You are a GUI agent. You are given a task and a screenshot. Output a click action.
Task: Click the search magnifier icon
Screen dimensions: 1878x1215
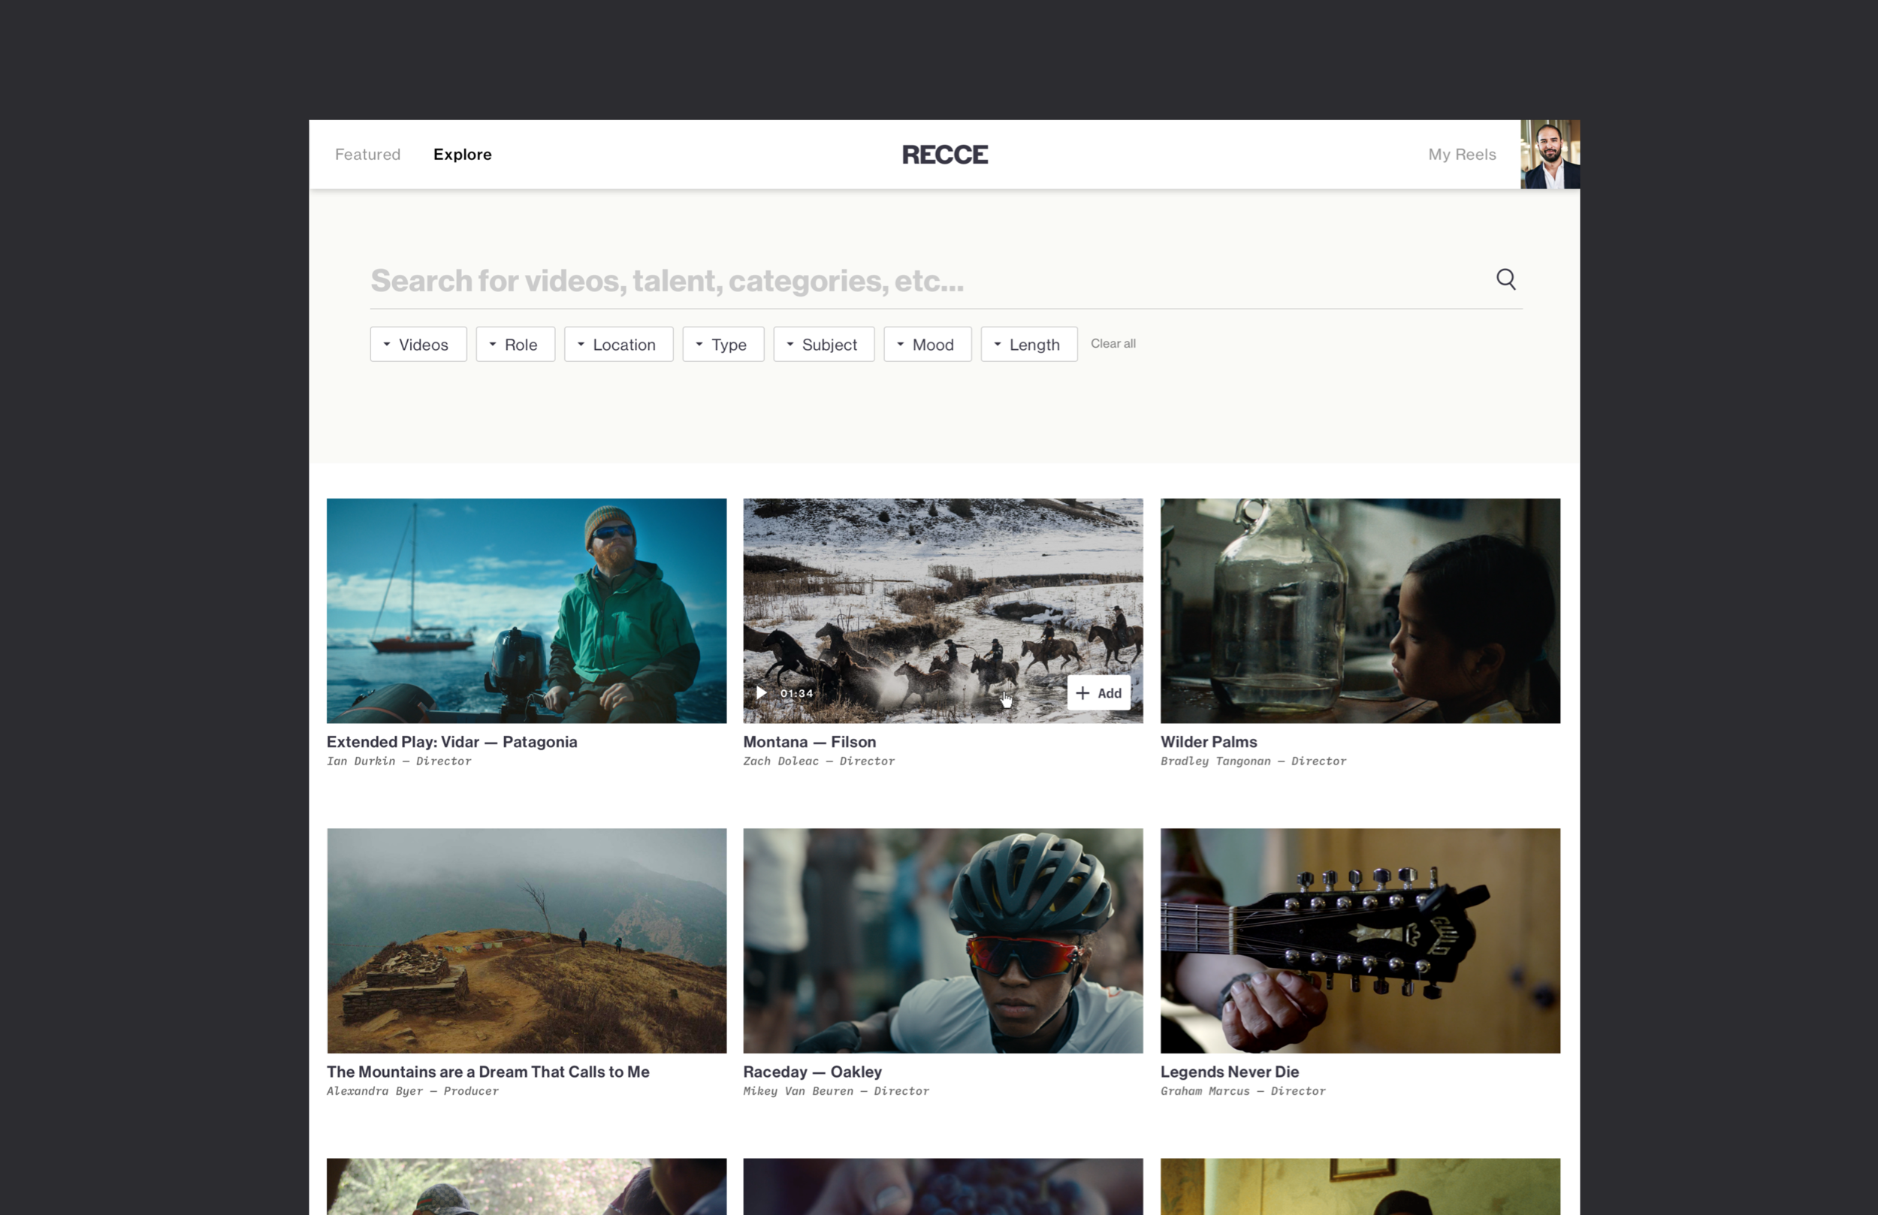[1505, 279]
